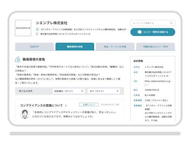Click the avatar illustration of the questioner
The image size is (190, 142).
click(25, 114)
